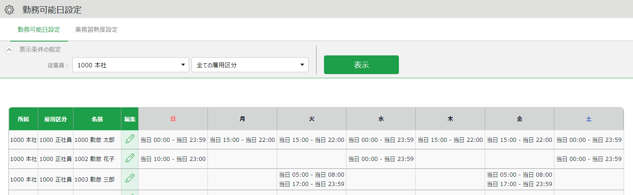Viewport: 633px width, 195px height.
Task: Click the 雇用区分 column header
Action: (x=55, y=119)
